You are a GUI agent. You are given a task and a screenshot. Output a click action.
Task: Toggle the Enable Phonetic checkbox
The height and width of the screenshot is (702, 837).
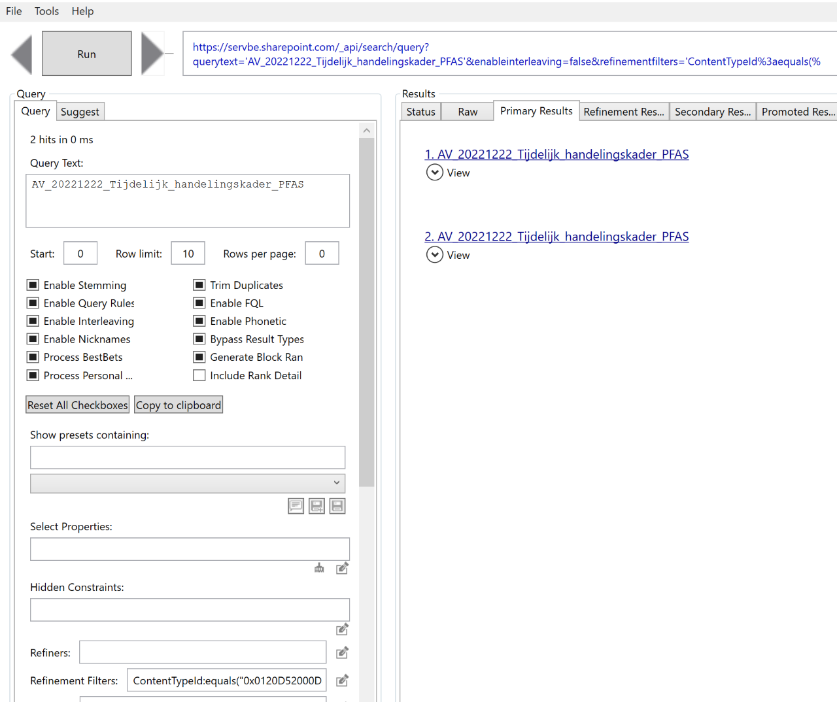pyautogui.click(x=199, y=321)
